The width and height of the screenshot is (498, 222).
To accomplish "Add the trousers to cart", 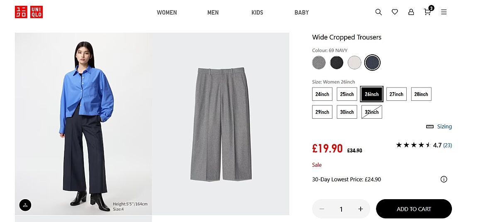I will [x=413, y=209].
